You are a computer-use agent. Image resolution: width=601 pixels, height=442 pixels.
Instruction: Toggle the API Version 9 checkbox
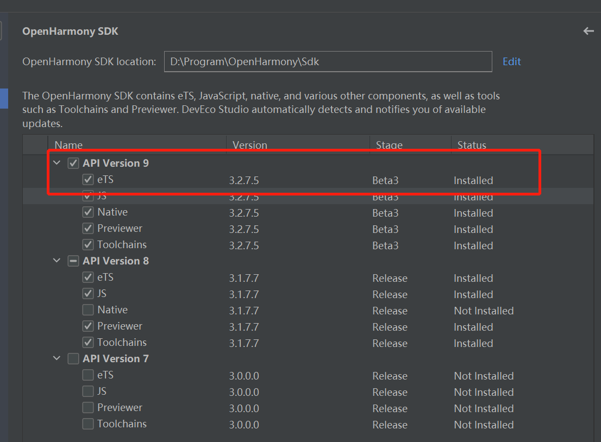(73, 163)
